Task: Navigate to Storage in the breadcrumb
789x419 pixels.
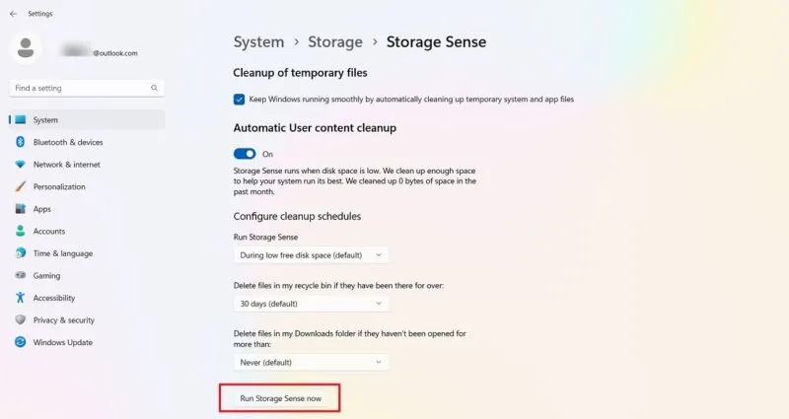Action: tap(334, 41)
